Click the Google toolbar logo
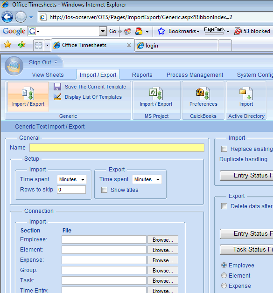 pos(14,31)
